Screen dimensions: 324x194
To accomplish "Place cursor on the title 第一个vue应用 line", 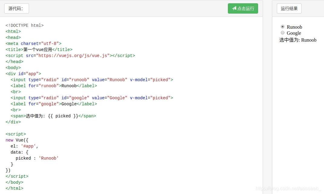I will 39,49.
